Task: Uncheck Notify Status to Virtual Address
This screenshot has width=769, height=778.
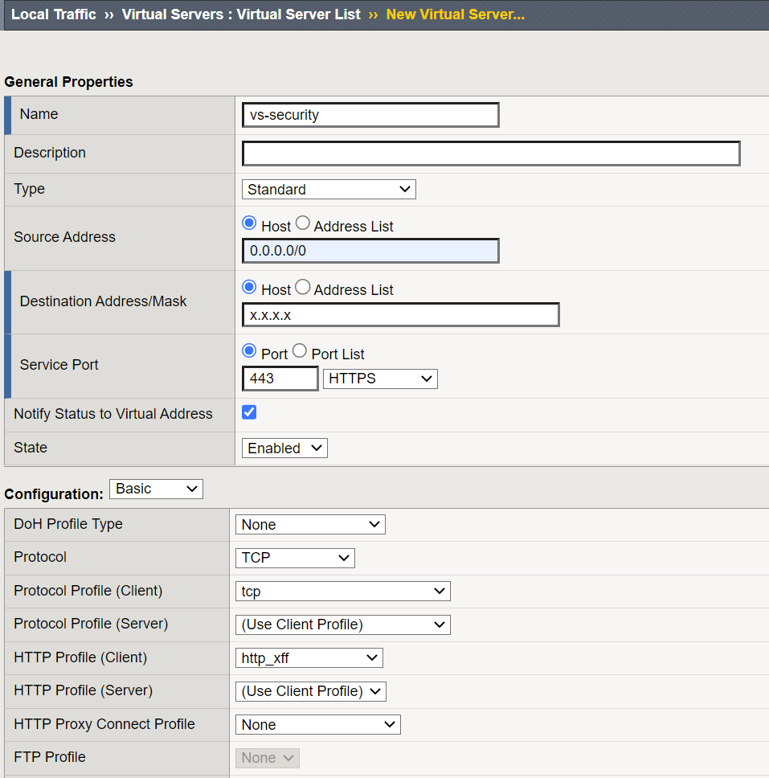Action: point(249,412)
